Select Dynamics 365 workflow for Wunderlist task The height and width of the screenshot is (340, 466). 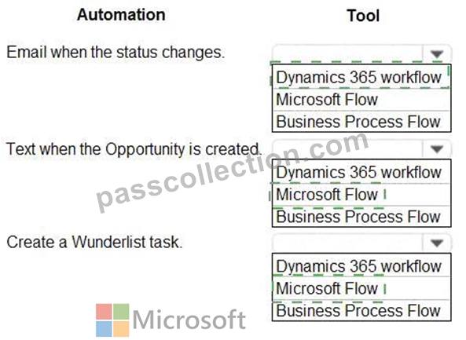(x=361, y=265)
